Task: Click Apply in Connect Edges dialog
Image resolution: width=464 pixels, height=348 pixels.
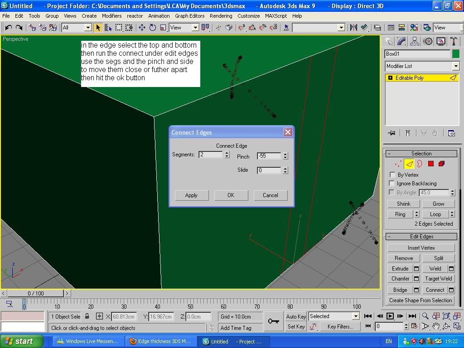Action: point(191,195)
